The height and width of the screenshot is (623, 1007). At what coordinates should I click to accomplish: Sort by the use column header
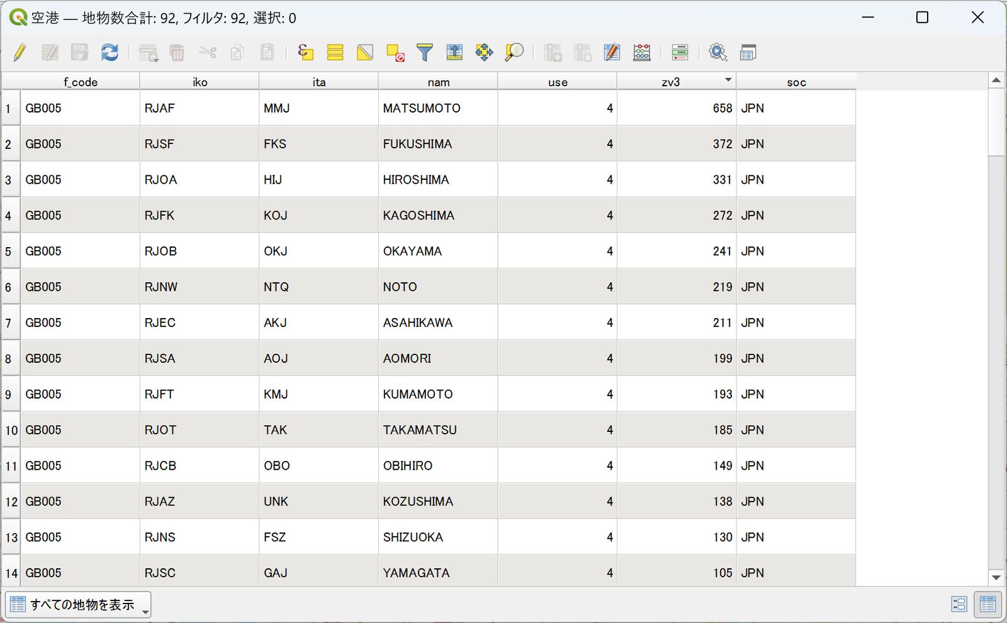(x=558, y=82)
